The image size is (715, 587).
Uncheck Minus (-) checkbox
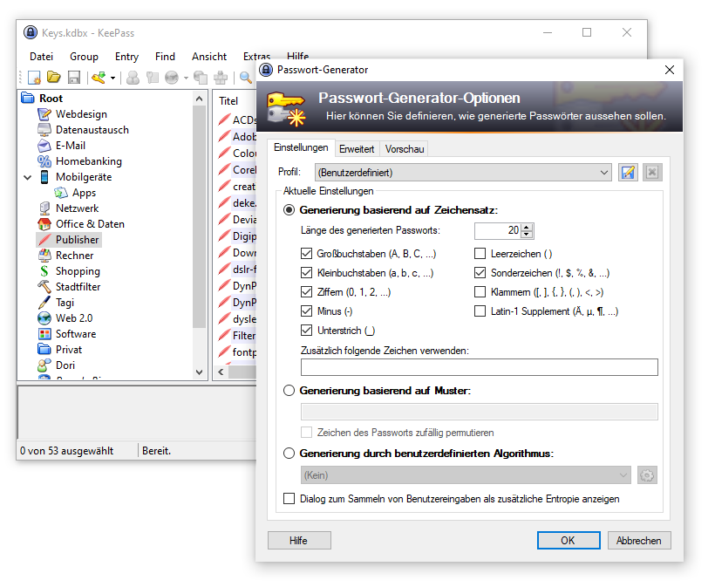pyautogui.click(x=306, y=311)
